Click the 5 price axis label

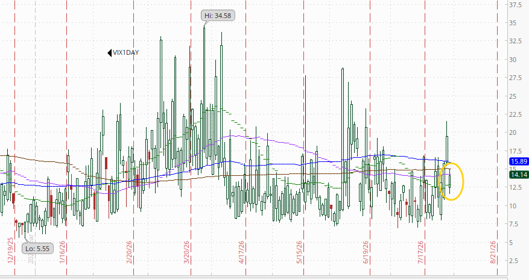pyautogui.click(x=511, y=243)
